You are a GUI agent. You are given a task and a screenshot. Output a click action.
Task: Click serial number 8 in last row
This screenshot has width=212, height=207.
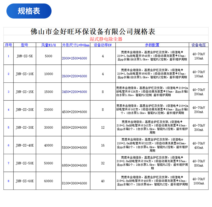point(9,181)
